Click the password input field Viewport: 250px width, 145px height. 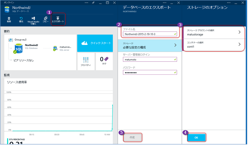(150, 72)
